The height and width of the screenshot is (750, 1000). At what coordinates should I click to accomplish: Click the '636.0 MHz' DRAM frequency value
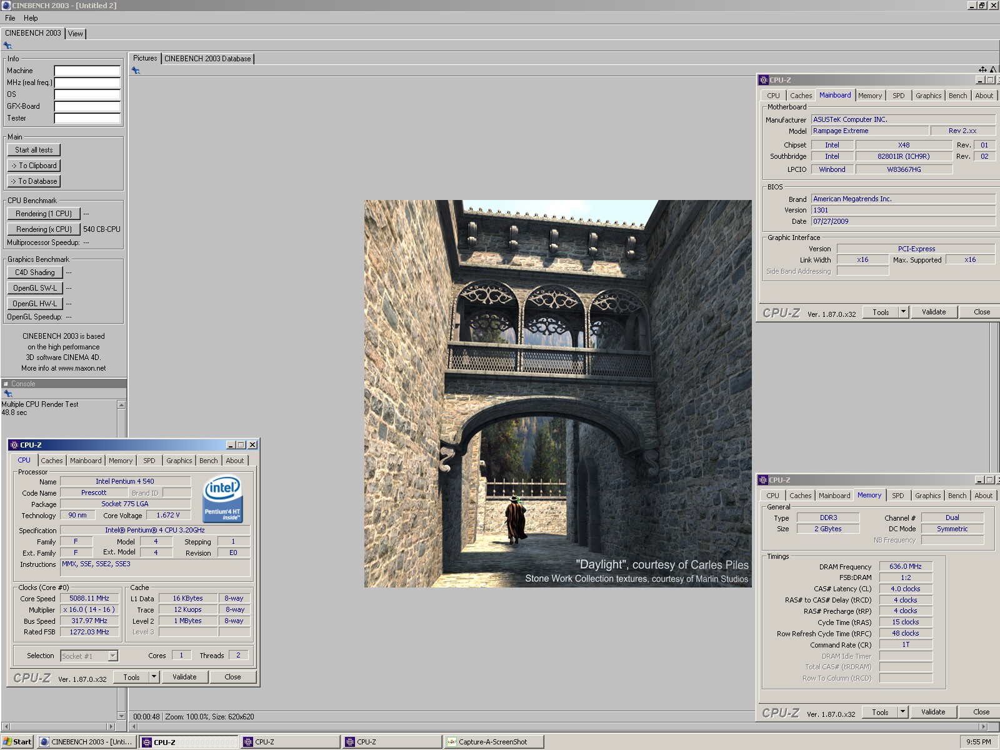[906, 566]
